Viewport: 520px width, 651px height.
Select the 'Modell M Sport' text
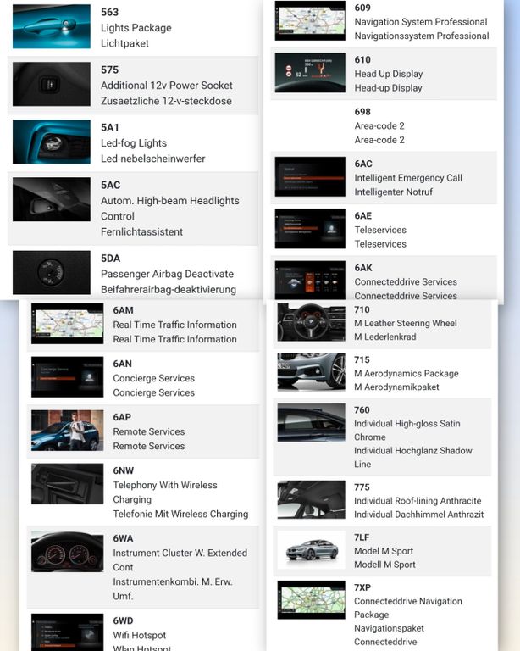pyautogui.click(x=384, y=565)
